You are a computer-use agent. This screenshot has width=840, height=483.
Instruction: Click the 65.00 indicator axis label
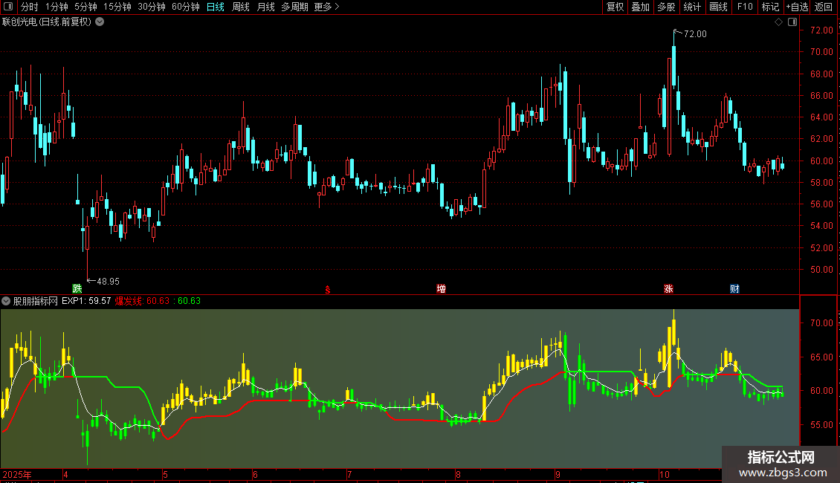coord(821,357)
